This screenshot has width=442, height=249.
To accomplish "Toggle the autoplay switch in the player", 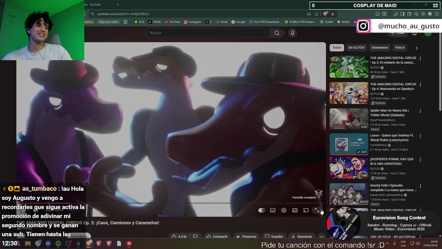I will (262, 210).
